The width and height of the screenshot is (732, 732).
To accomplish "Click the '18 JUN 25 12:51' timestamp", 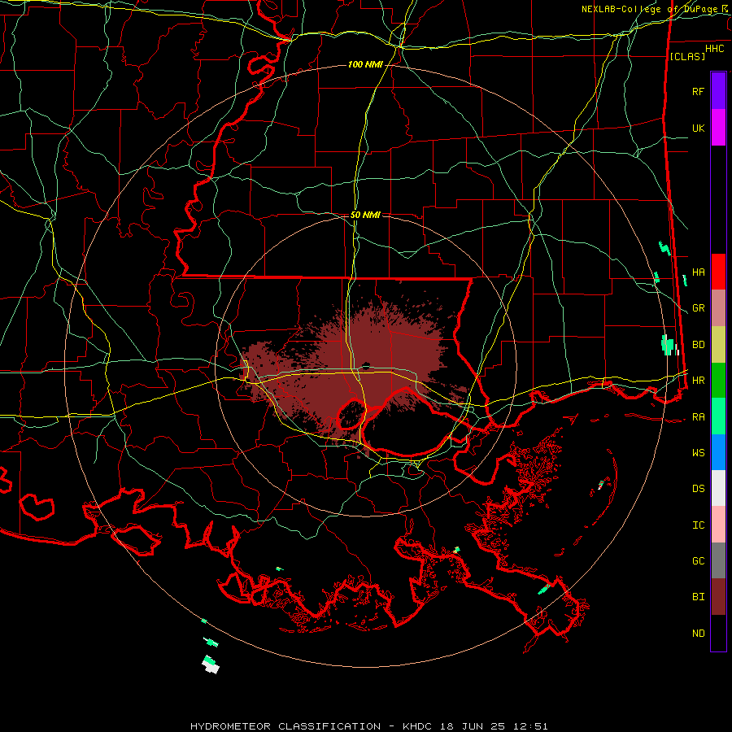I will [x=494, y=726].
